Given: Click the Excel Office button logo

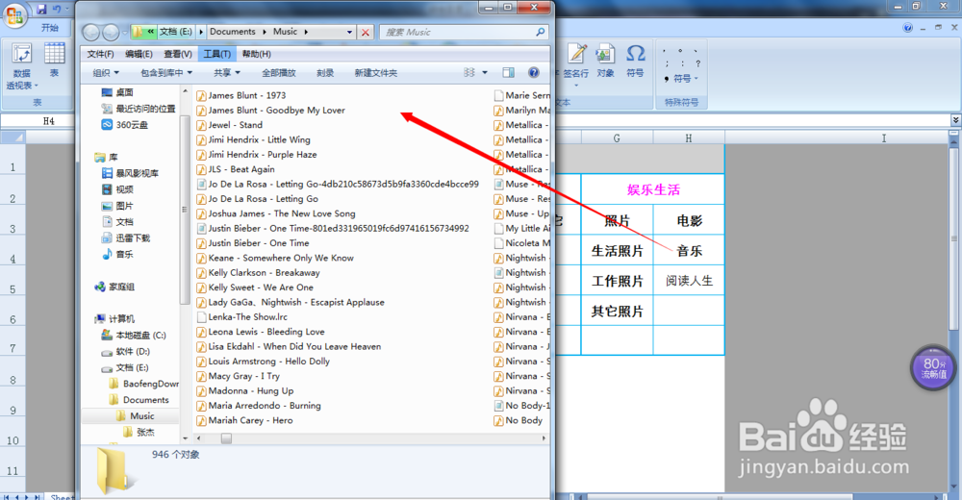Looking at the screenshot, I should [14, 14].
